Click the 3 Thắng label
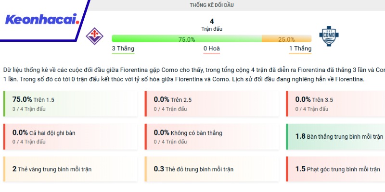The height and width of the screenshot is (192, 385). (x=123, y=48)
